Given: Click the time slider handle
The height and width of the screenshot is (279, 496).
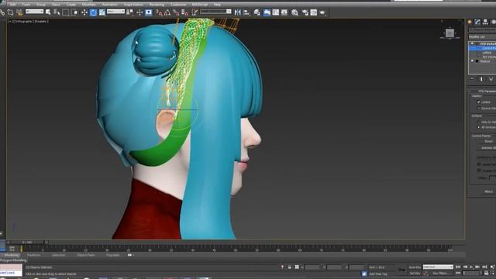Looking at the screenshot, I should [28, 243].
